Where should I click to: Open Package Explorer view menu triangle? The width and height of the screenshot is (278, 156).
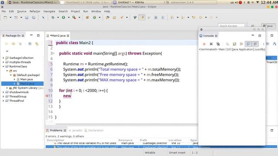pyautogui.click(x=7, y=51)
